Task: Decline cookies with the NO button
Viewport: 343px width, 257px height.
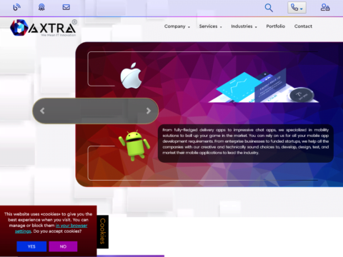Action: [63, 246]
